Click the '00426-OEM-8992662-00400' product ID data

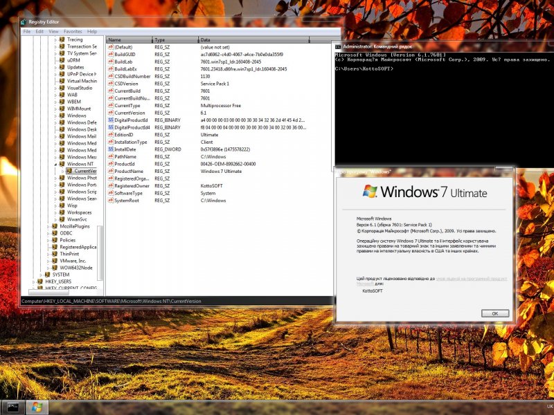pos(229,164)
